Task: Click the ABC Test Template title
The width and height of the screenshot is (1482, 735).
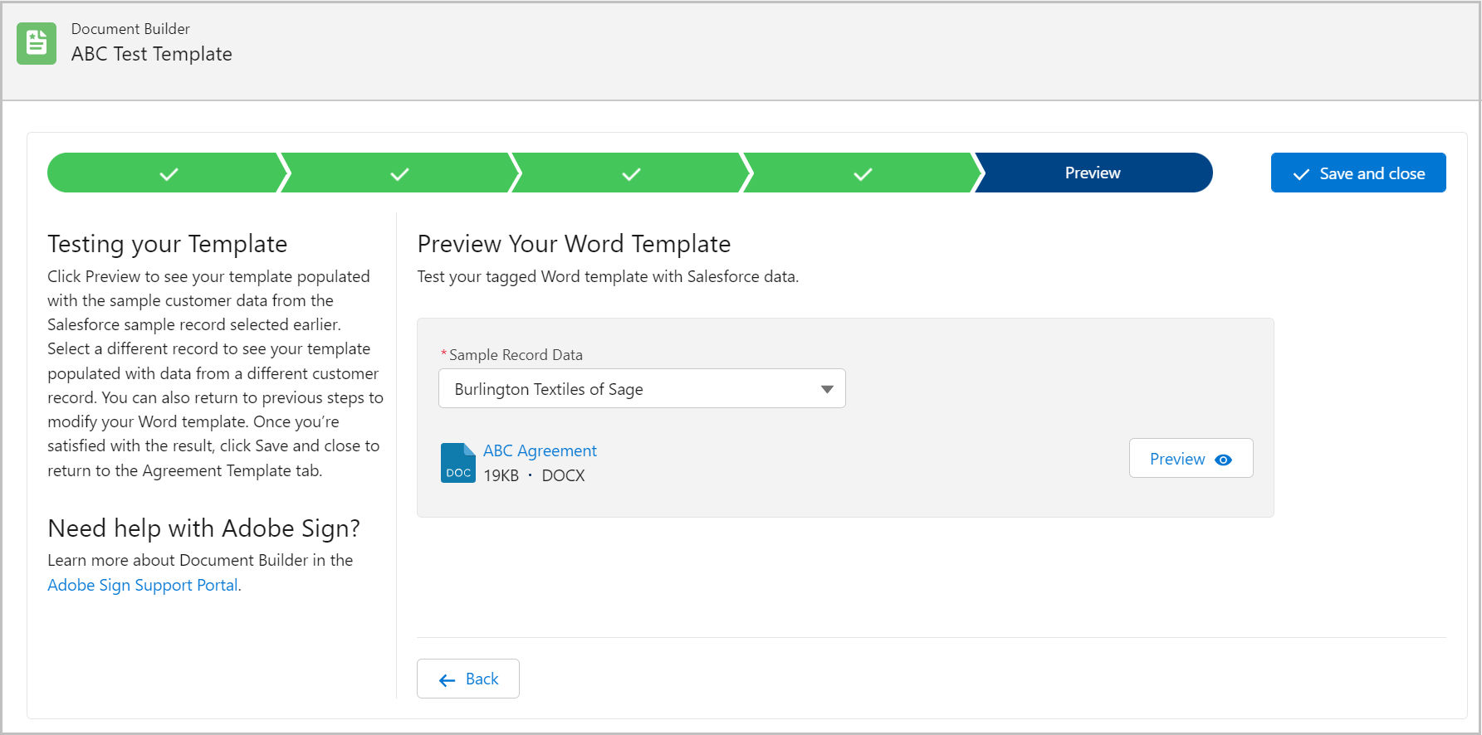Action: pos(152,54)
